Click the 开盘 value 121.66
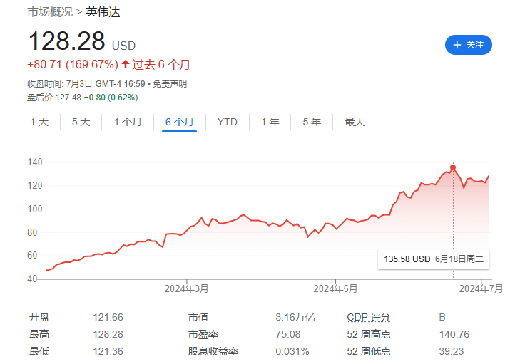 click(x=108, y=317)
